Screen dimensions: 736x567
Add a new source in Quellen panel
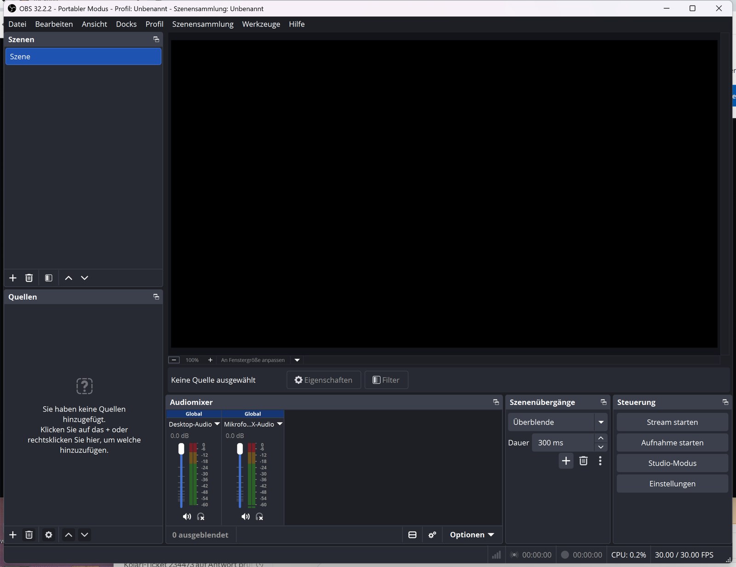pos(13,535)
